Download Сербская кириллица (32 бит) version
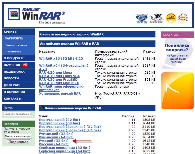Viewport: 195px width, 154px height. tap(65, 148)
